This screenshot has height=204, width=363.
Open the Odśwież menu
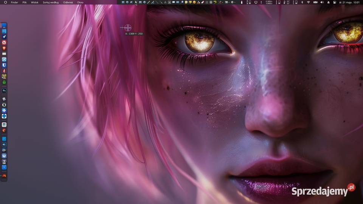point(68,2)
